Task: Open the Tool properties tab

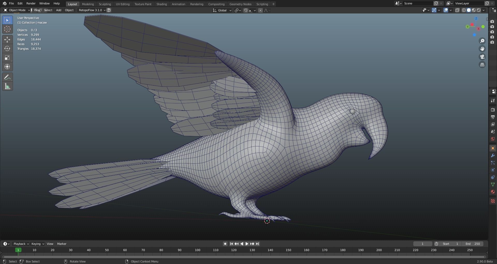Action: coord(493,101)
